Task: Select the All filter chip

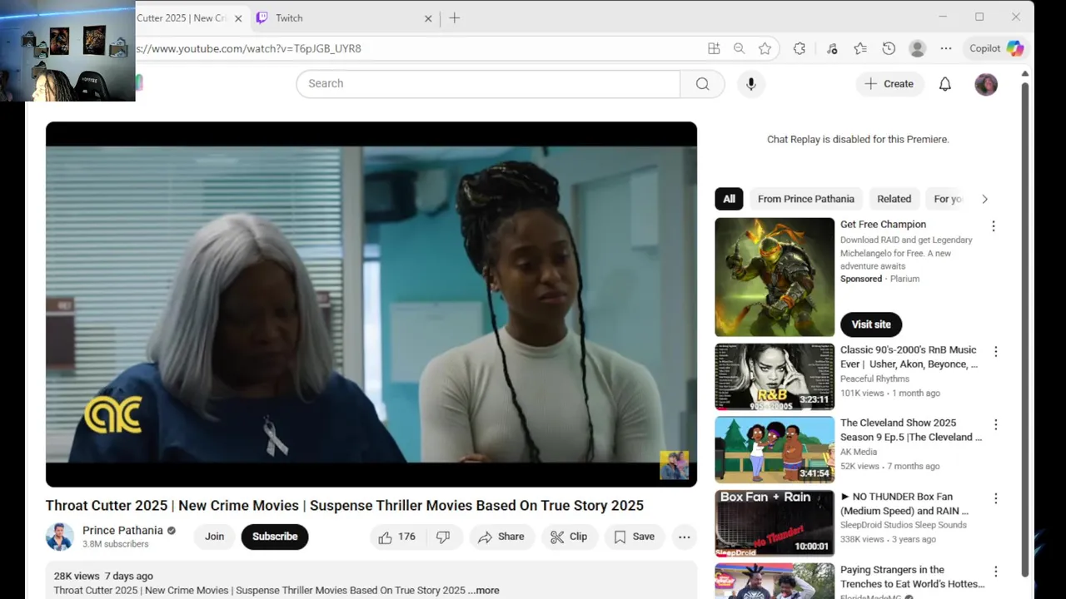Action: (x=729, y=199)
